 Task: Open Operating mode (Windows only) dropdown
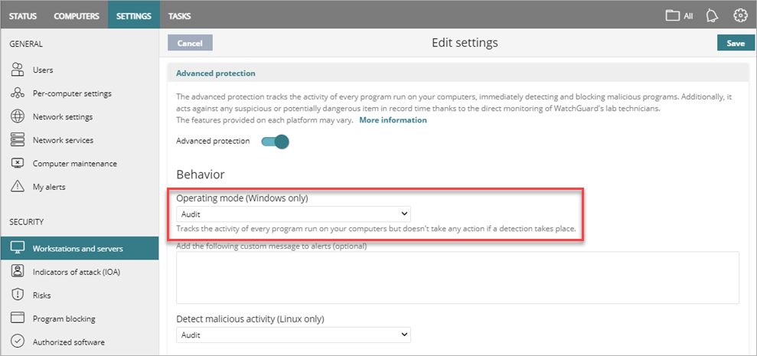coord(293,214)
